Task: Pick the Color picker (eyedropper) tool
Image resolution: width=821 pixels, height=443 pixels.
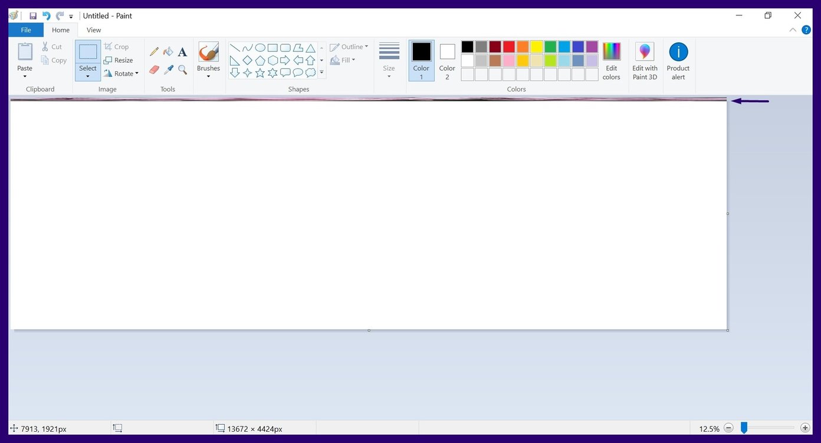Action: (x=168, y=69)
